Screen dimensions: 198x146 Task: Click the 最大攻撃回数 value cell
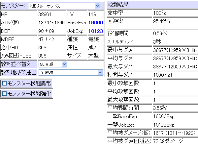175,100
